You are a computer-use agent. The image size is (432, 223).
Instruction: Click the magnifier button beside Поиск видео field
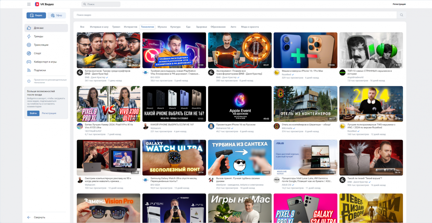click(402, 15)
